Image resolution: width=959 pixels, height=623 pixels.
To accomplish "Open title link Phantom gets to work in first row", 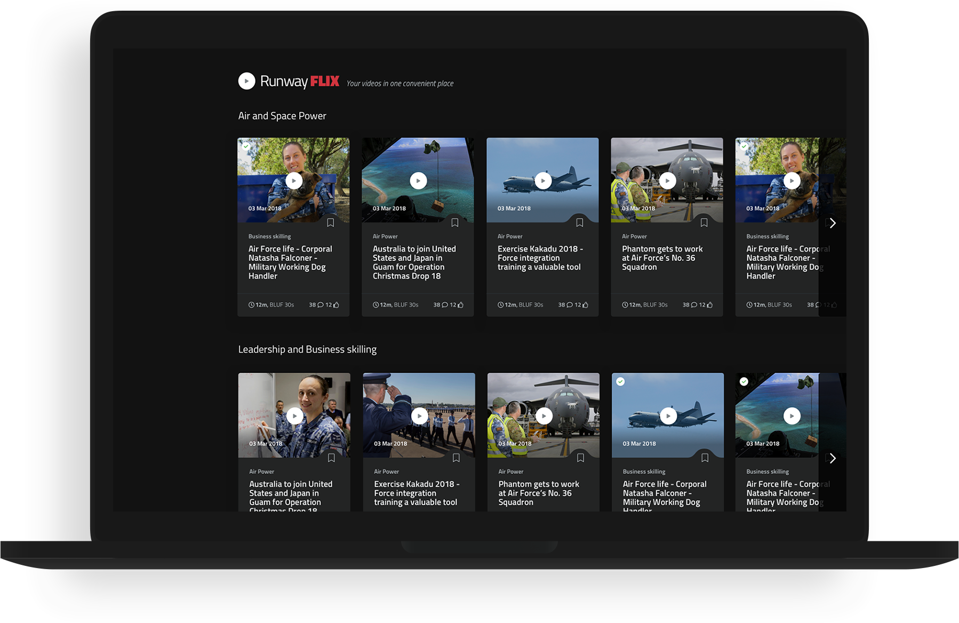I will point(662,258).
